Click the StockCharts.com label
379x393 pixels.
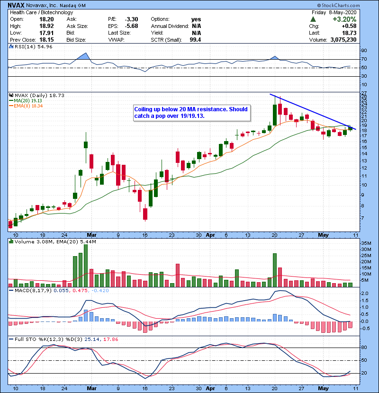point(338,5)
